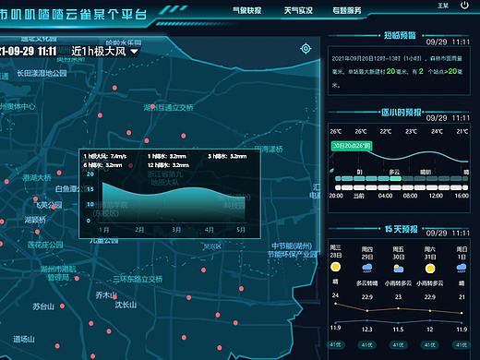Click the rain cloud icon for 周日 1日
The image size is (480, 360).
[x=462, y=268]
